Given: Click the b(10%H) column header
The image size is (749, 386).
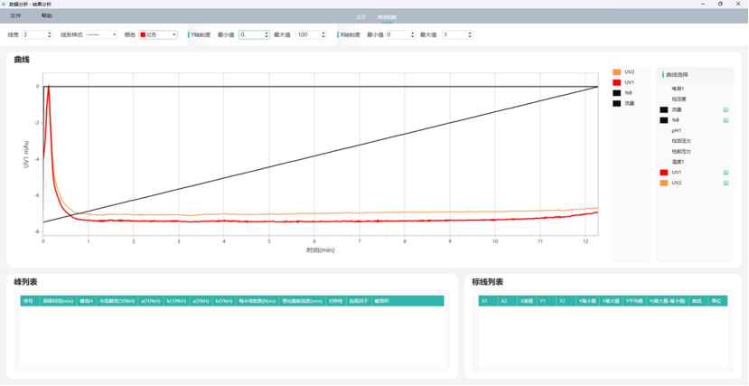Looking at the screenshot, I should [x=176, y=301].
